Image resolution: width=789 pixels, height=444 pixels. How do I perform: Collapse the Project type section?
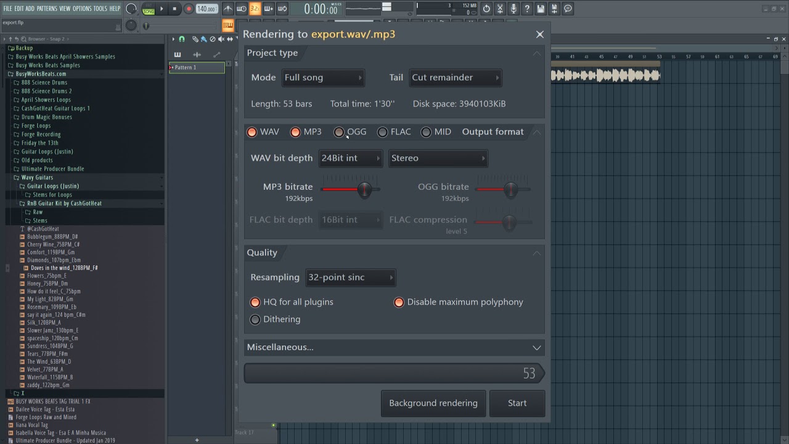pyautogui.click(x=537, y=53)
